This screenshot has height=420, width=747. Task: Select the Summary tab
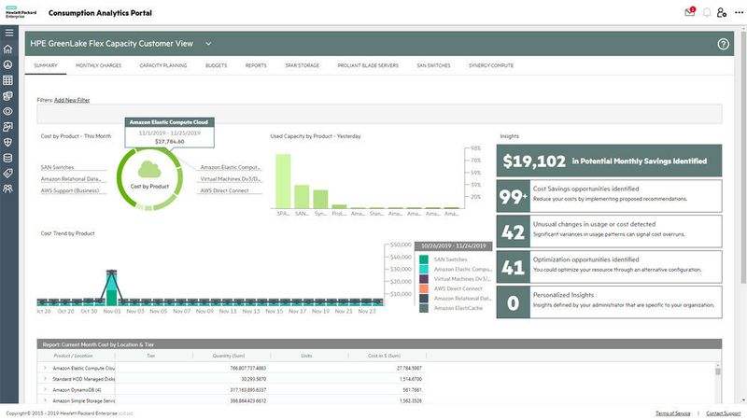pyautogui.click(x=46, y=65)
